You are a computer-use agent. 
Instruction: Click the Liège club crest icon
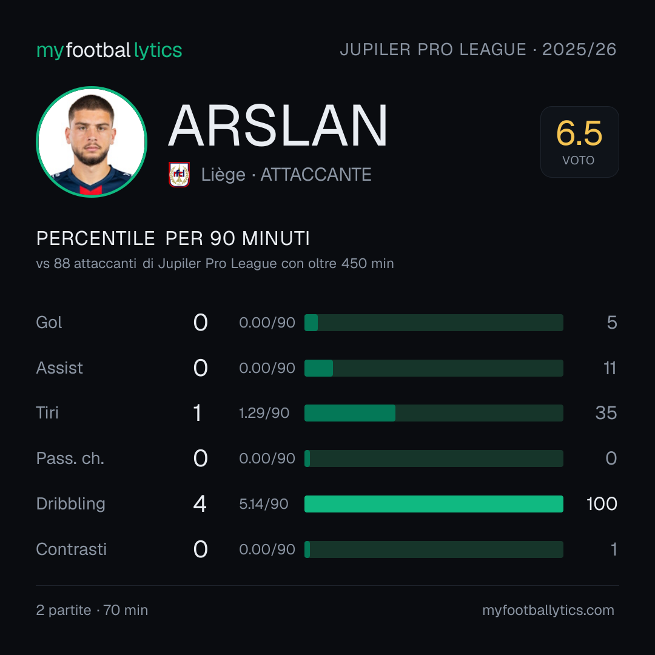click(179, 175)
